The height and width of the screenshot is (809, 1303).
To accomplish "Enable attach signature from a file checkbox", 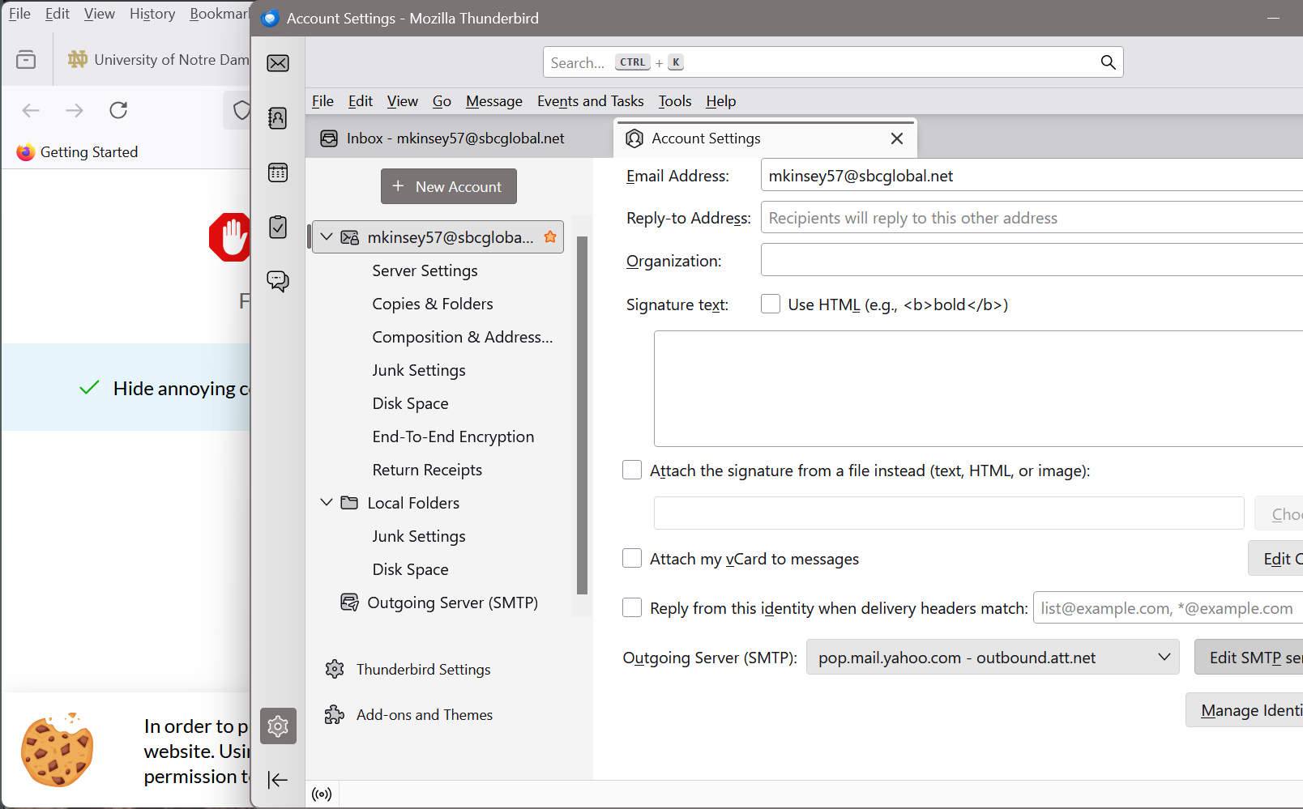I will coord(632,470).
